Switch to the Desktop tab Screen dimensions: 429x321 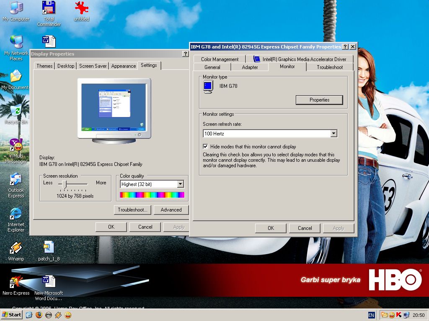coord(66,66)
